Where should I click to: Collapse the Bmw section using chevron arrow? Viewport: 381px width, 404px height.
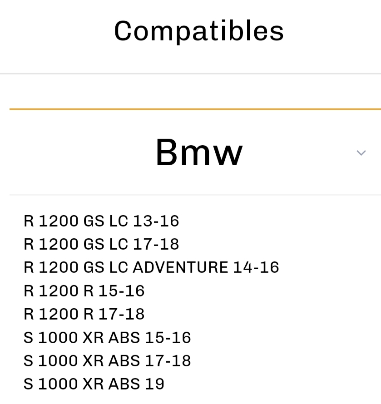[x=361, y=153]
